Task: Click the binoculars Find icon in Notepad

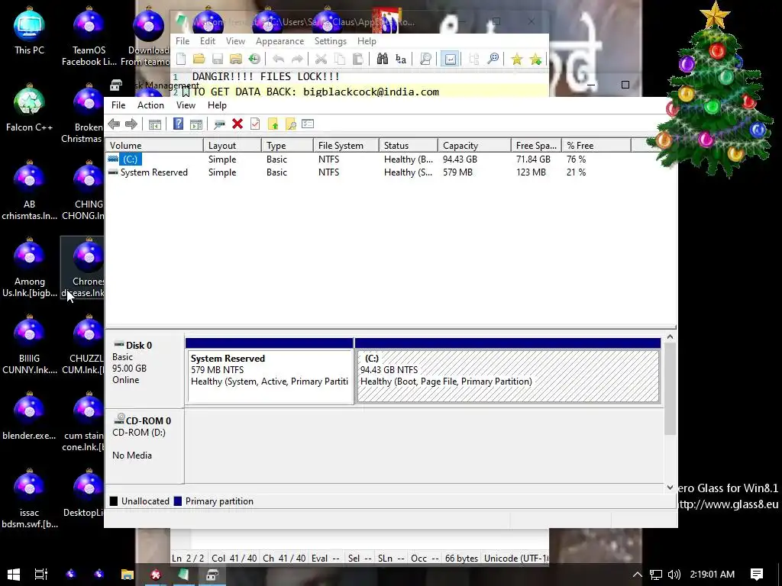Action: coord(382,60)
